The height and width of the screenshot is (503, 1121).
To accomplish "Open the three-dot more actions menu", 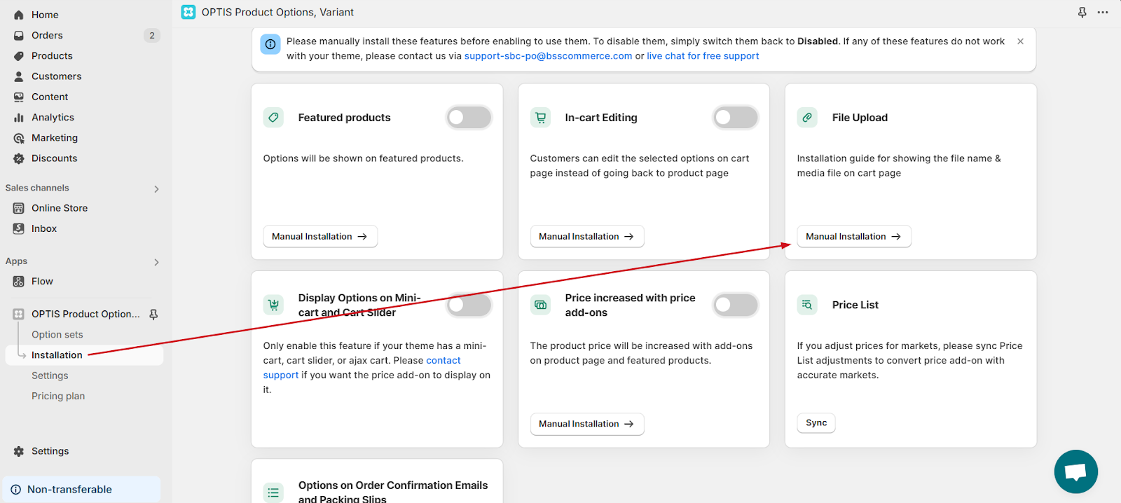I will pos(1103,13).
